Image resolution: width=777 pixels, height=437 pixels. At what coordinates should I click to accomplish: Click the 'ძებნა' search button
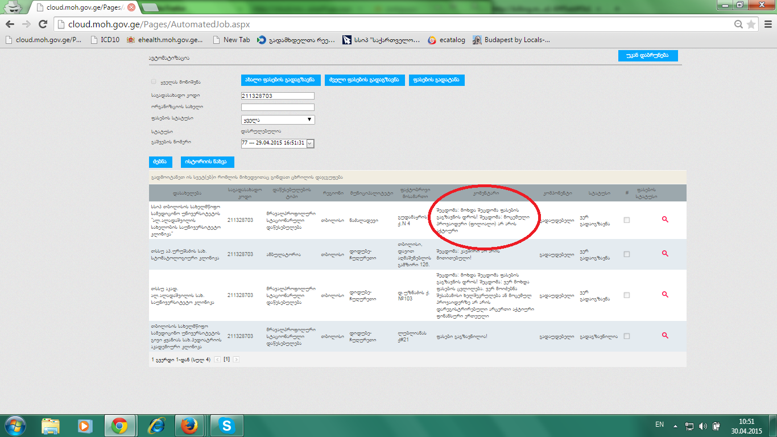pos(160,162)
